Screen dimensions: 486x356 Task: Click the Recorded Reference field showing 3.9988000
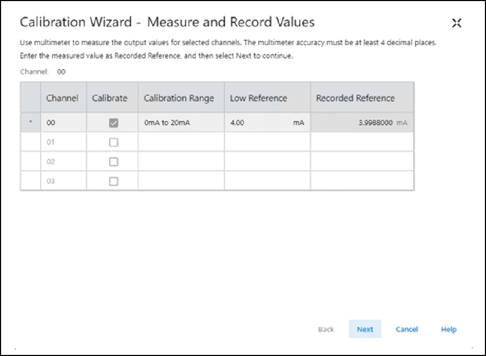pyautogui.click(x=362, y=123)
